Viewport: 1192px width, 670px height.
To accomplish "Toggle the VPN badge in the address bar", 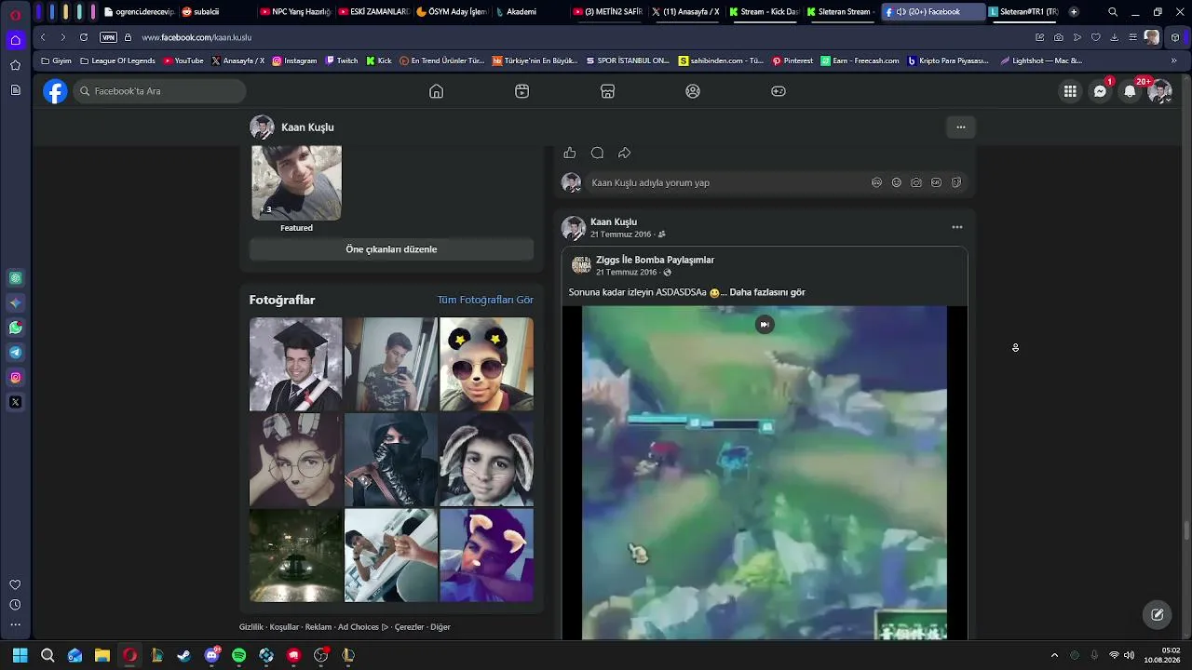I will coord(108,37).
